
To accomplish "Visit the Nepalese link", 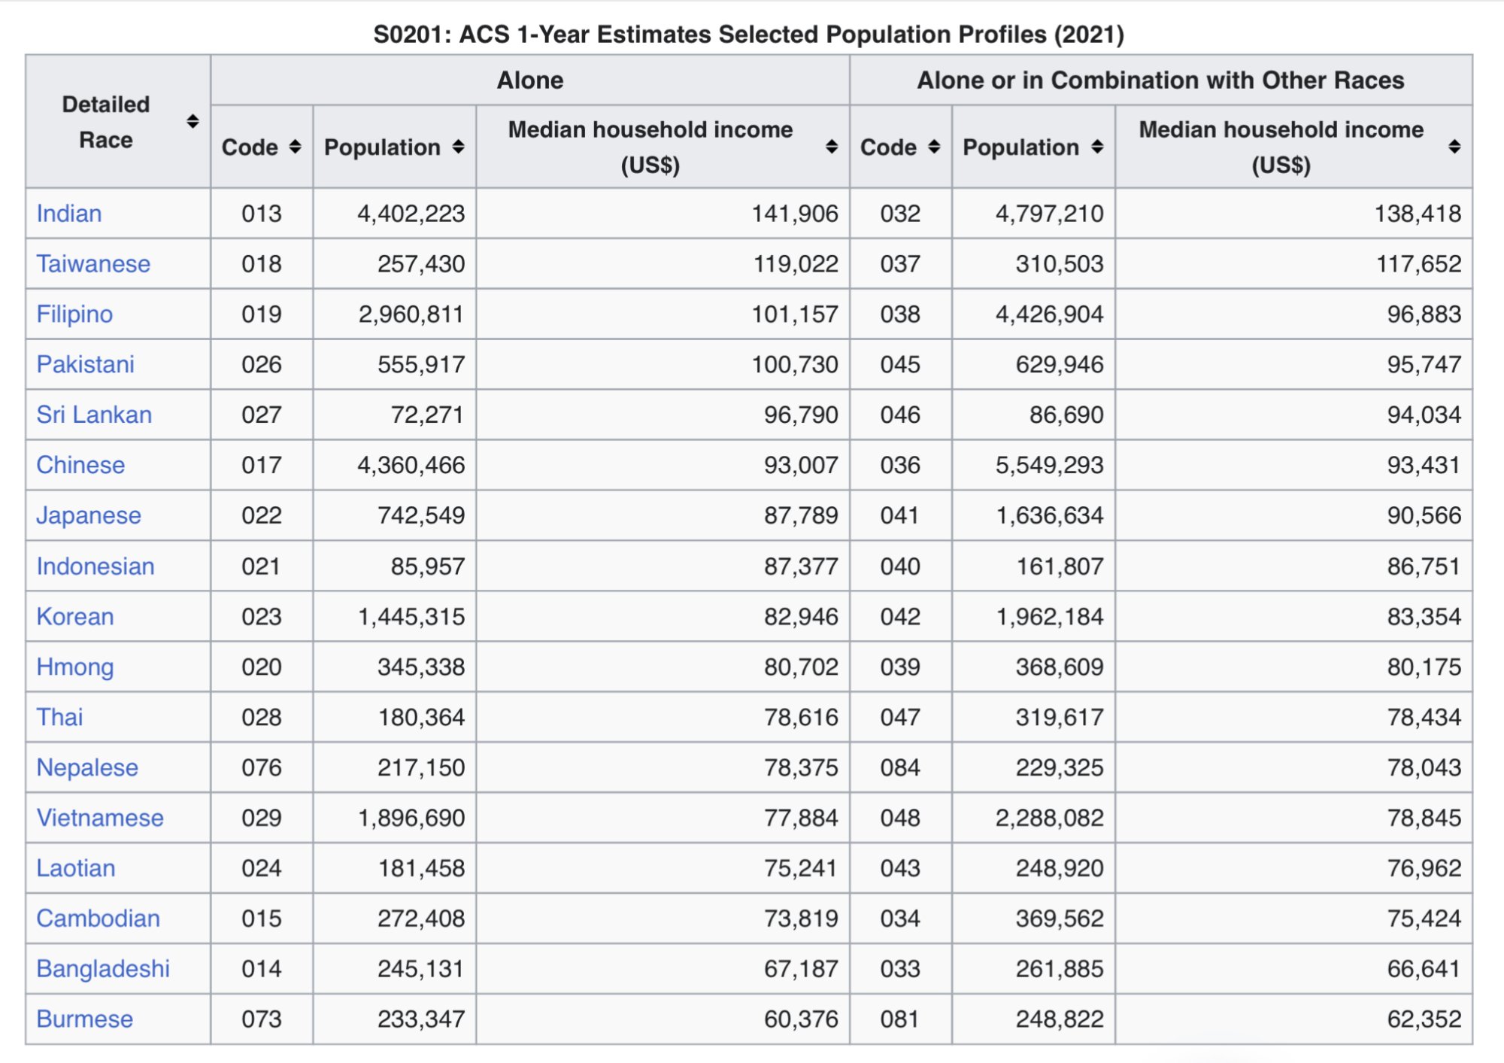I will click(x=87, y=768).
